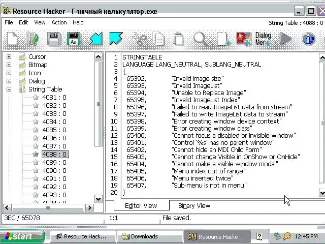Click tree panel scroll down arrow
325x244 pixels.
(98, 199)
